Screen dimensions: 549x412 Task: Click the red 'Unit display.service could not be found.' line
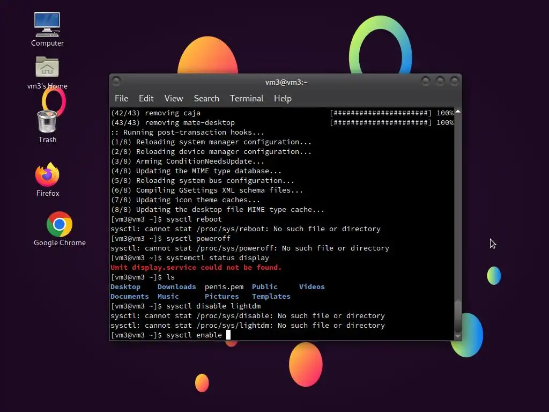196,267
